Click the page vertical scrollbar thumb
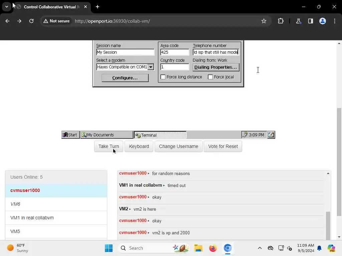 point(339,162)
